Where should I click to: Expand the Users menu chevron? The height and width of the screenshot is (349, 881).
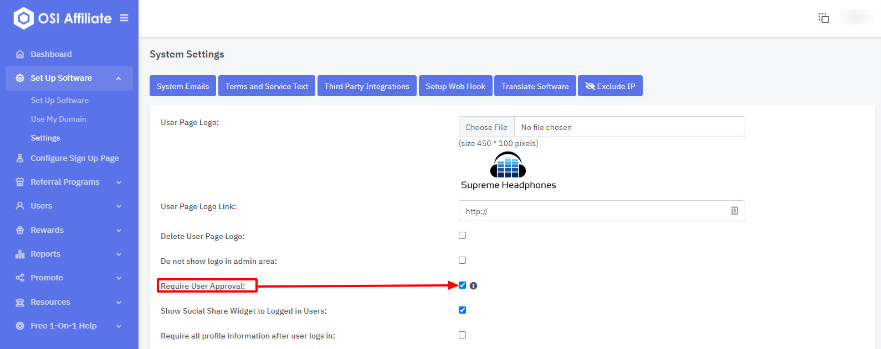click(119, 206)
